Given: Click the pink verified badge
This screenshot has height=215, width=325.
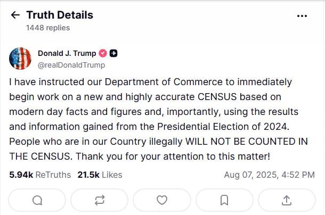Looking at the screenshot, I should (x=103, y=53).
